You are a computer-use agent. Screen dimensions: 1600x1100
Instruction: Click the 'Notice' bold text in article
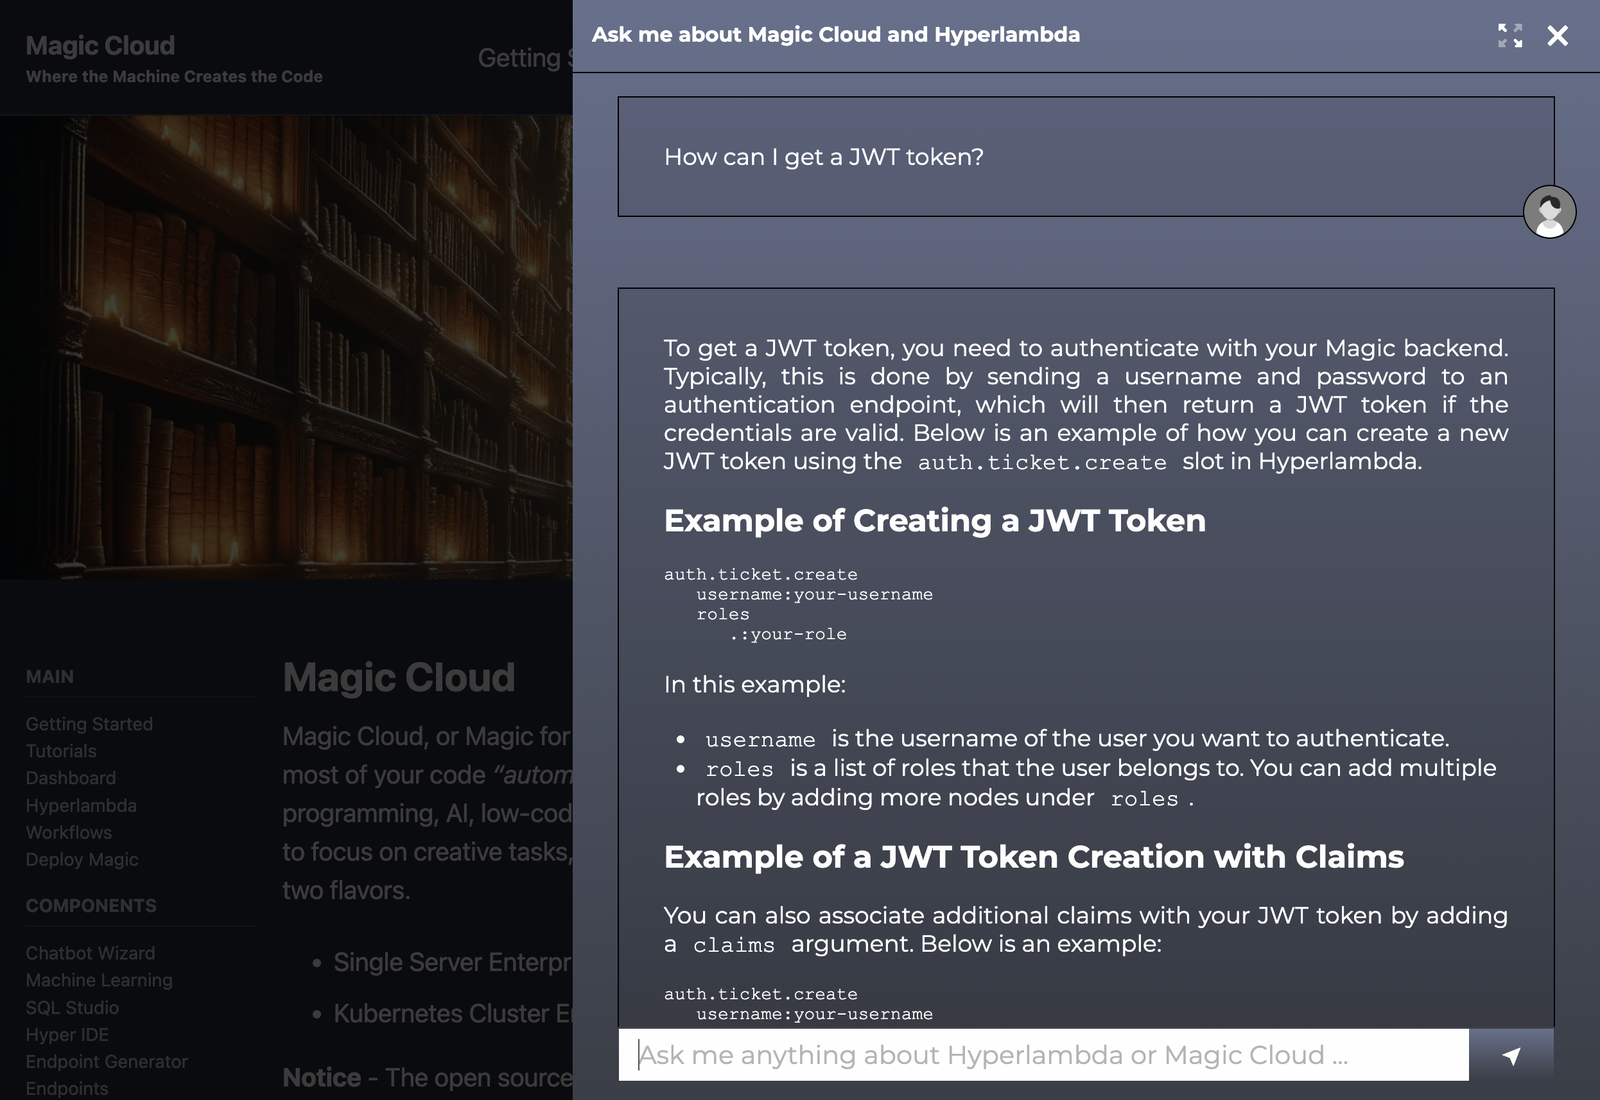coord(321,1078)
